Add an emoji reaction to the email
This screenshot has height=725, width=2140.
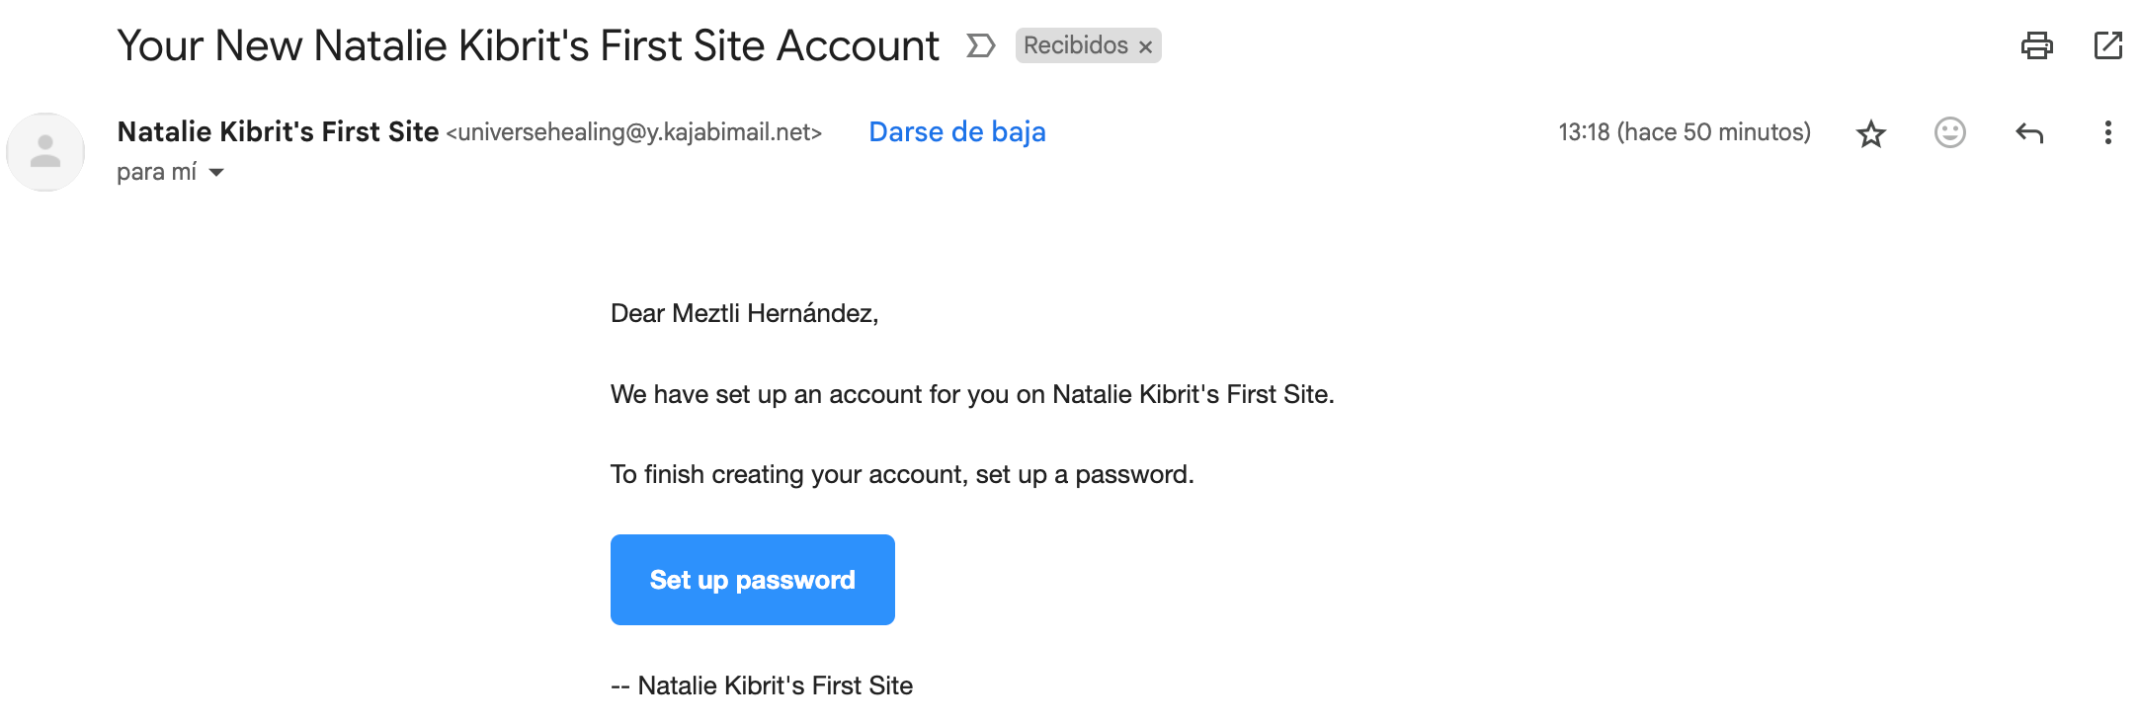pyautogui.click(x=1949, y=132)
